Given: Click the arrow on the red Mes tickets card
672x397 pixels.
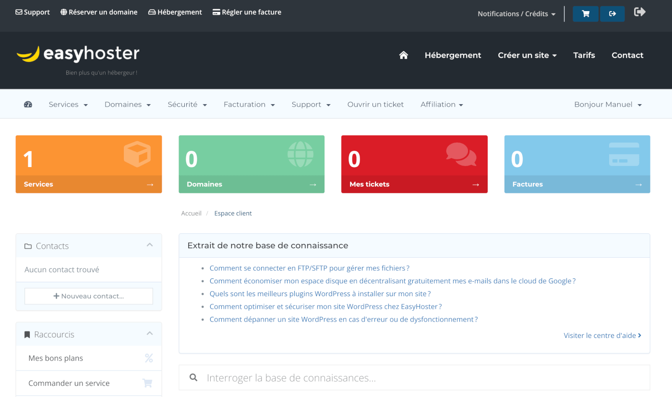Looking at the screenshot, I should [475, 184].
